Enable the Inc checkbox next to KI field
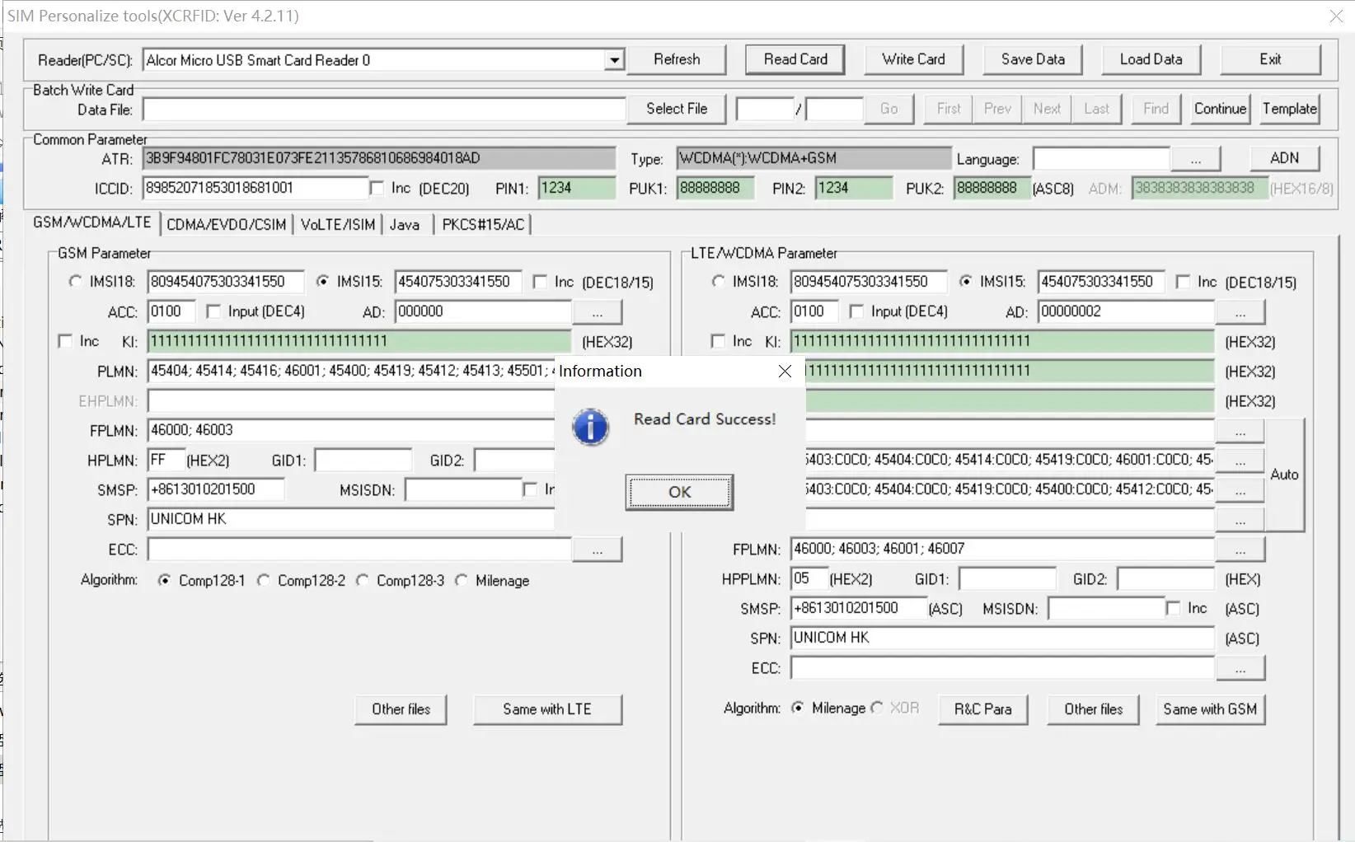Screen dimensions: 1355x842 pos(66,340)
